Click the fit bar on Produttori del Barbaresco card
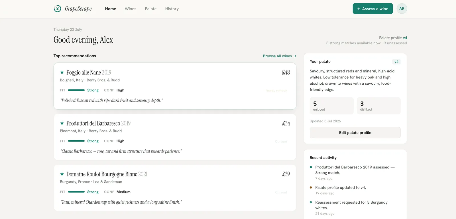Image resolution: width=456 pixels, height=219 pixels. [x=76, y=141]
